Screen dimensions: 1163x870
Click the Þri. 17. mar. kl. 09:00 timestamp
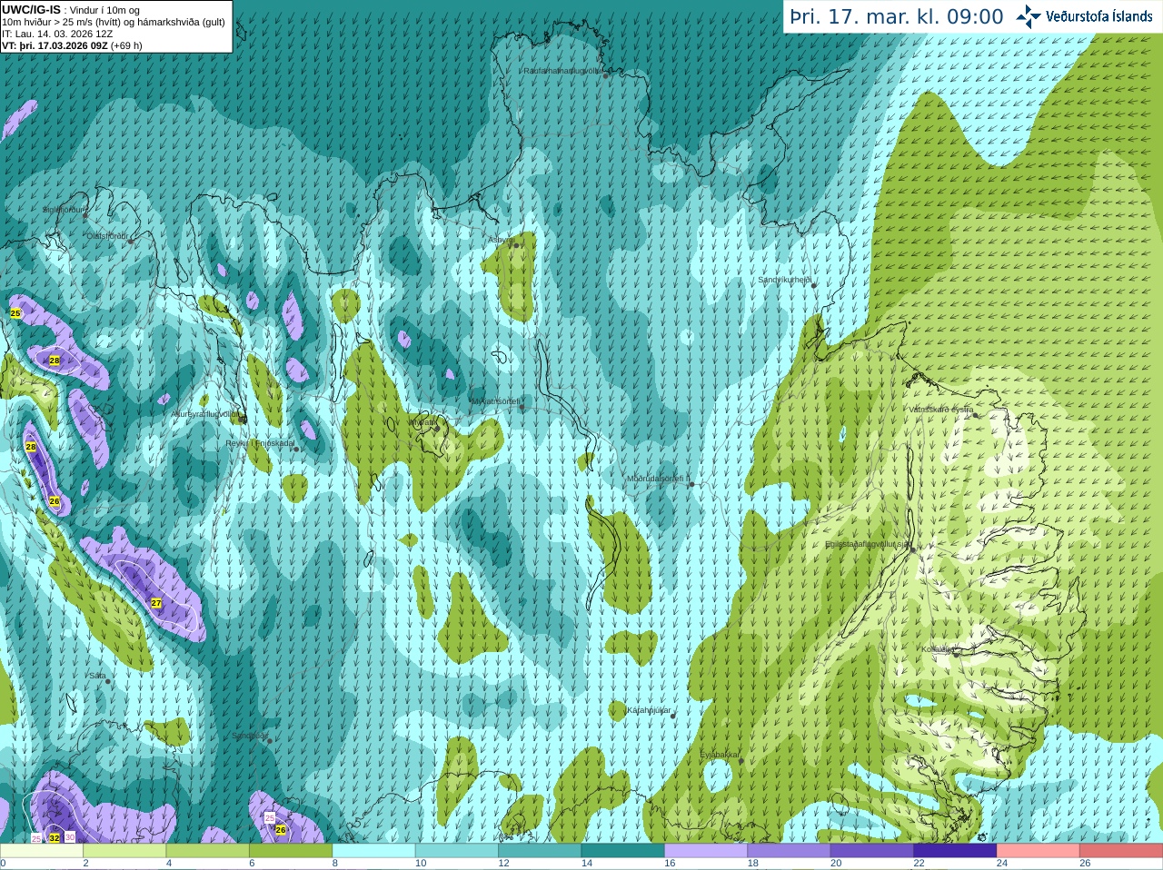coord(897,16)
